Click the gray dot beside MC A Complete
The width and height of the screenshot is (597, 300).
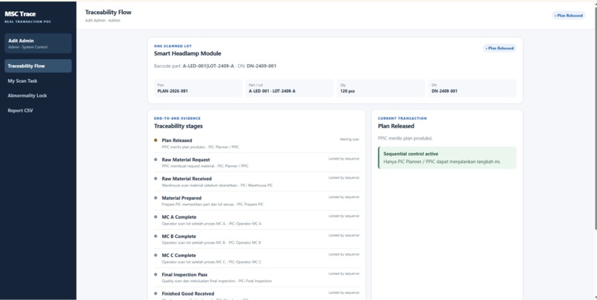[156, 217]
